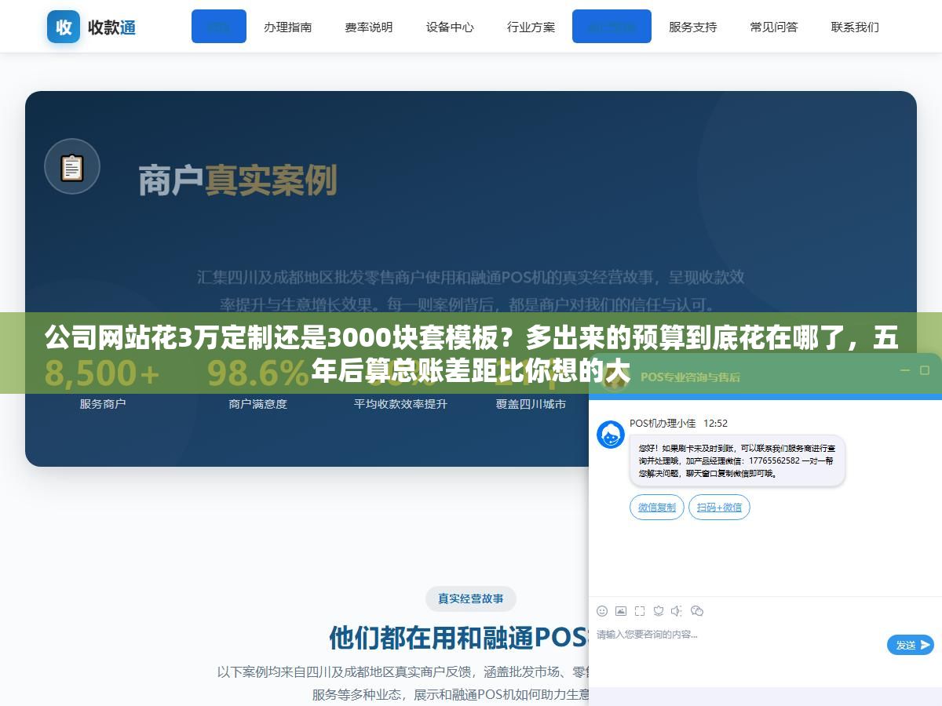Click the POS专业咨询与售后 chat title
The height and width of the screenshot is (706, 942).
pos(690,377)
